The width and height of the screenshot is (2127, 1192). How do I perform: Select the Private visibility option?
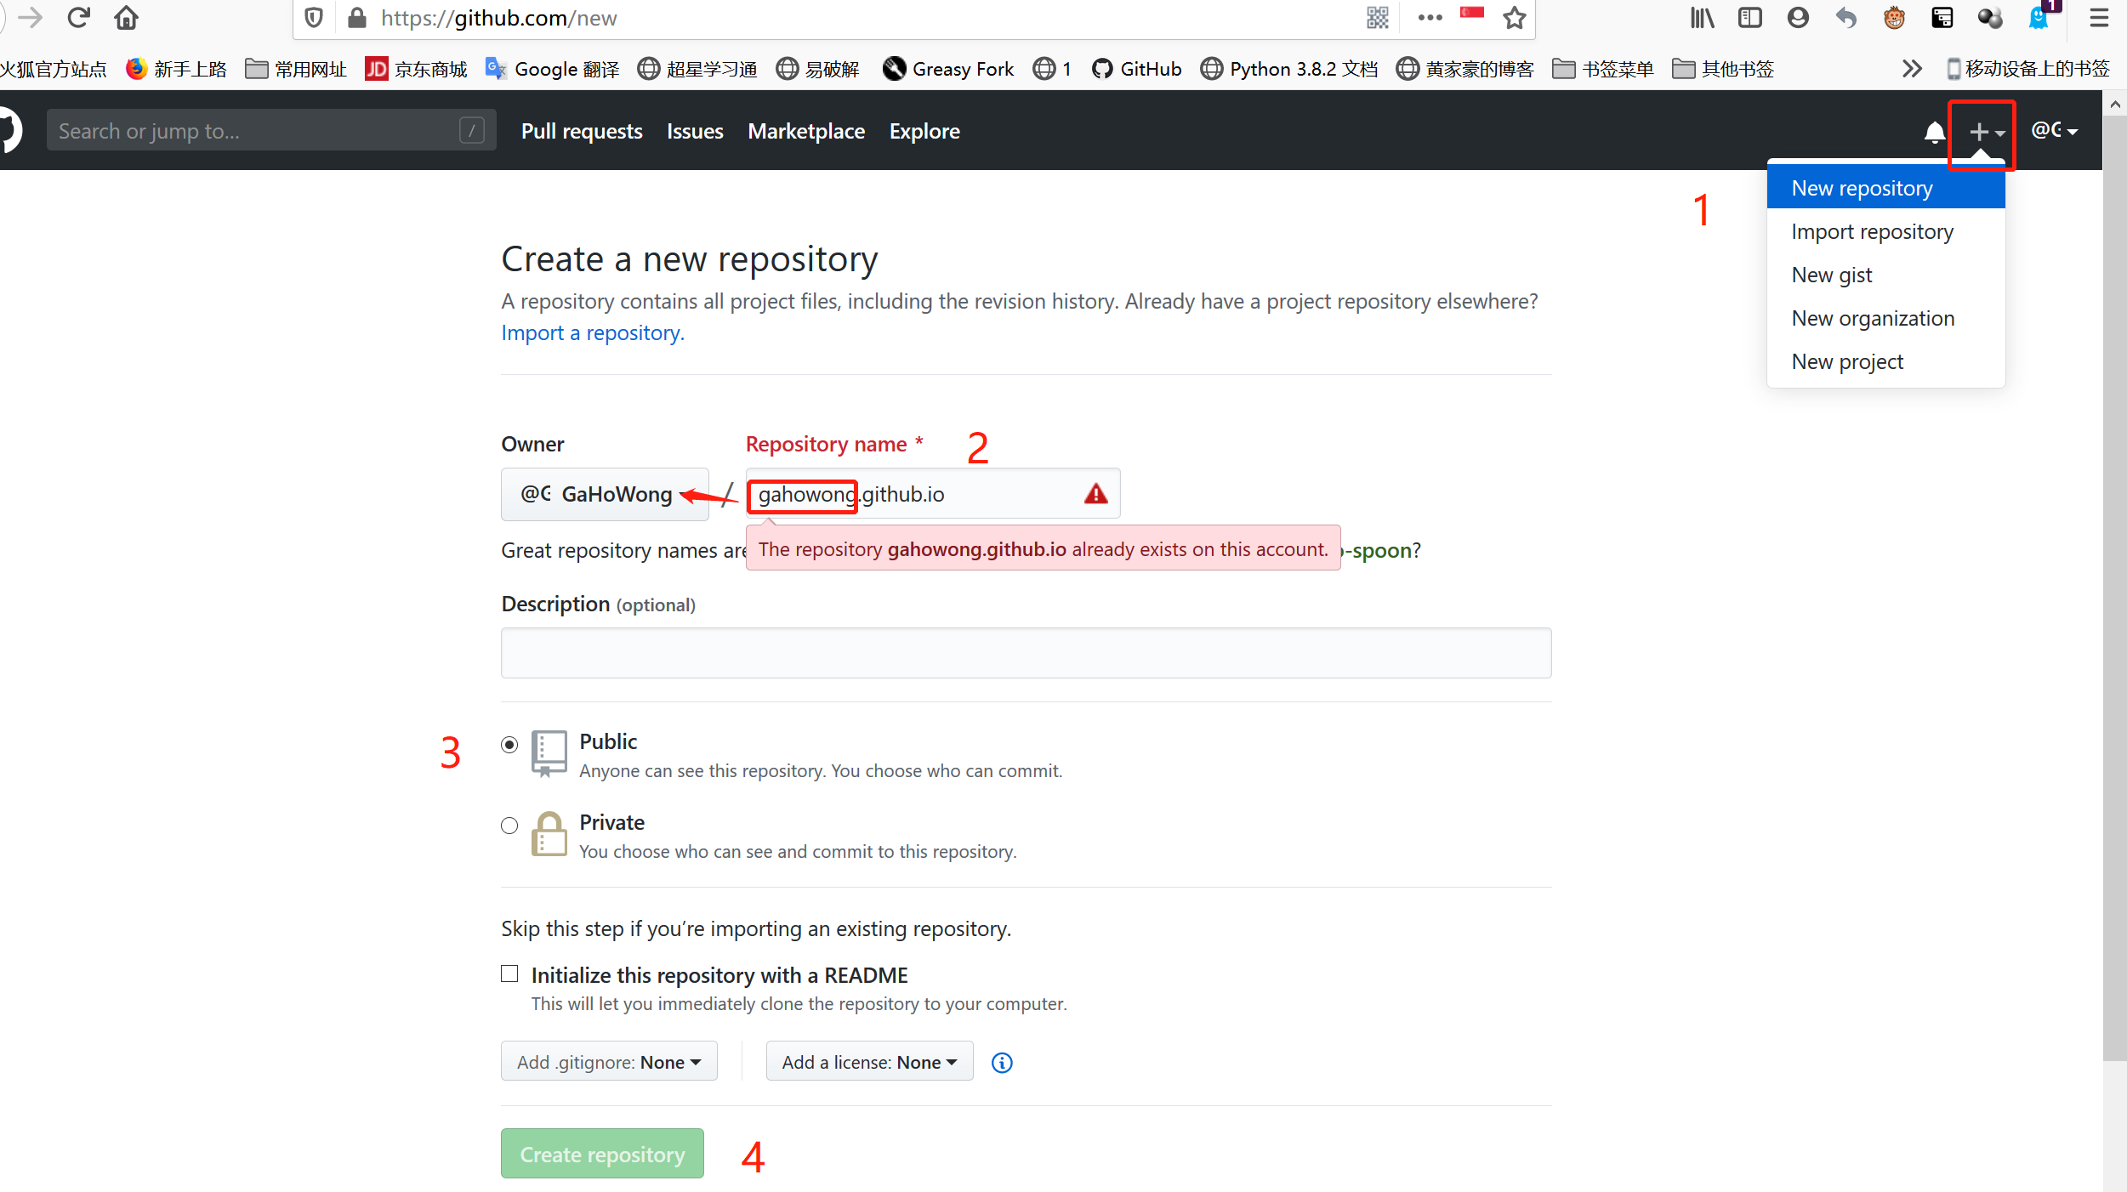[x=509, y=826]
